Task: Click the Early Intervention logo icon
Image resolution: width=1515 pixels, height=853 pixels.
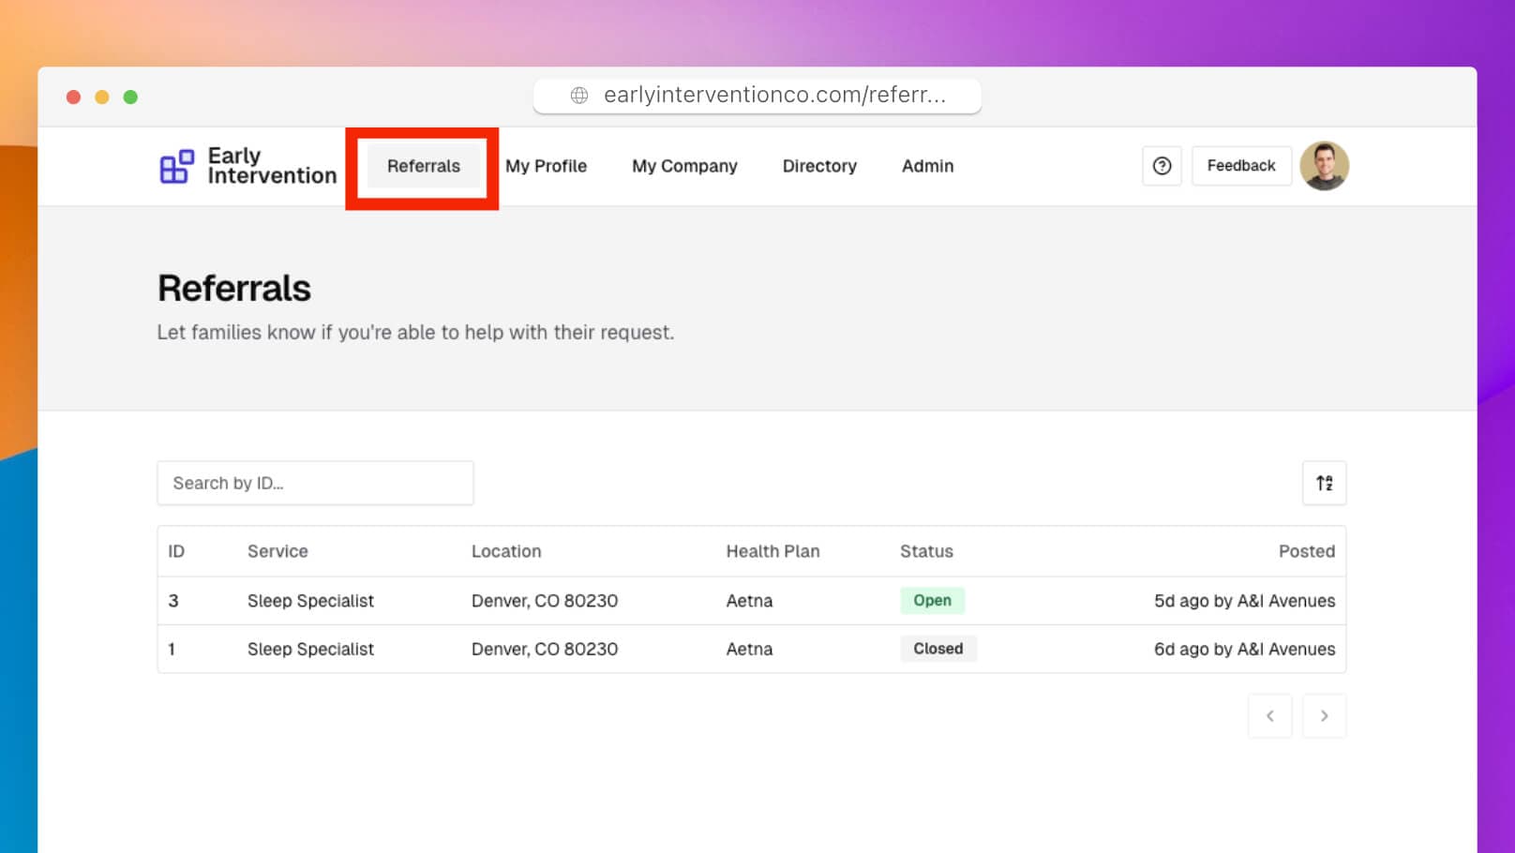Action: pos(176,166)
